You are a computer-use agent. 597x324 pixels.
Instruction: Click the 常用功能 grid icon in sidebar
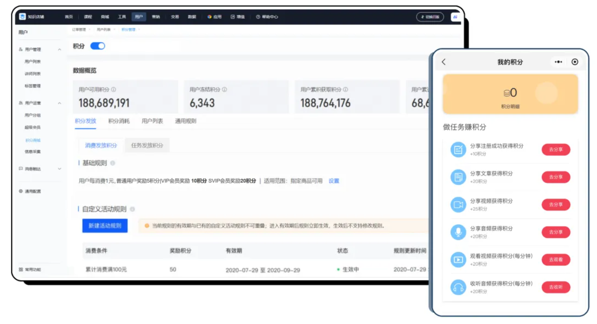pos(21,270)
